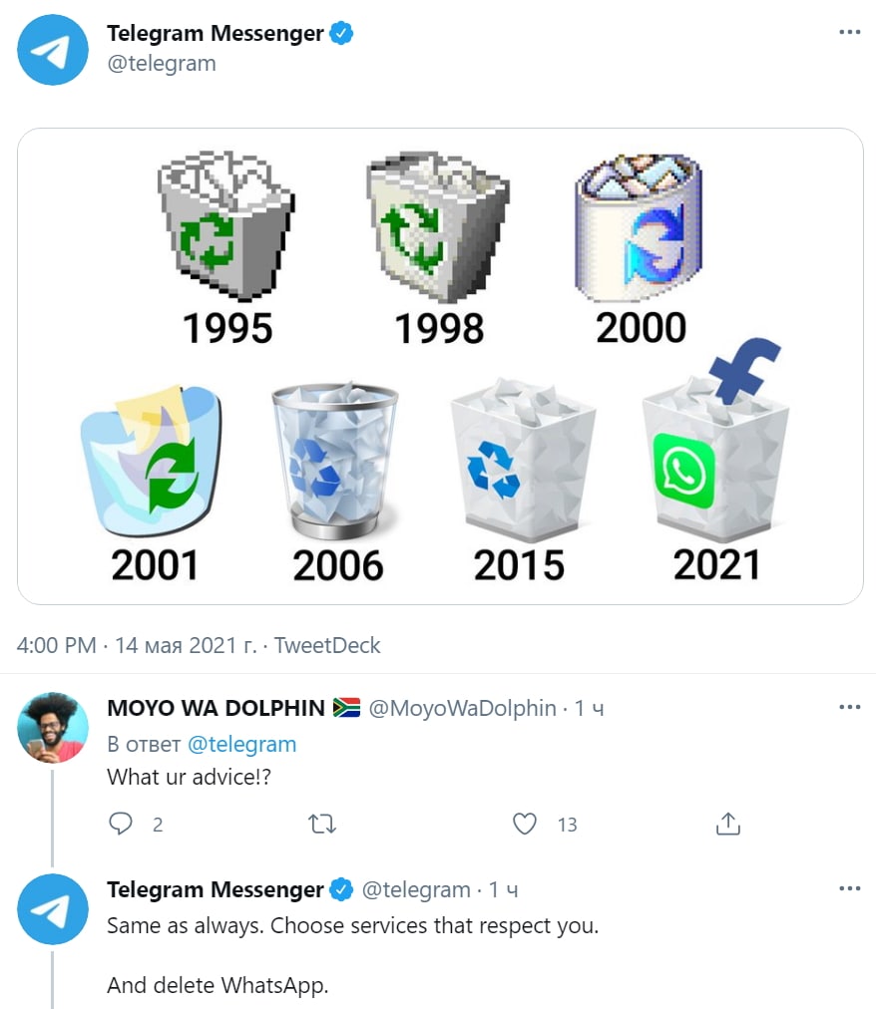
Task: Click the verified badge next to Telegram Messenger
Action: (342, 34)
